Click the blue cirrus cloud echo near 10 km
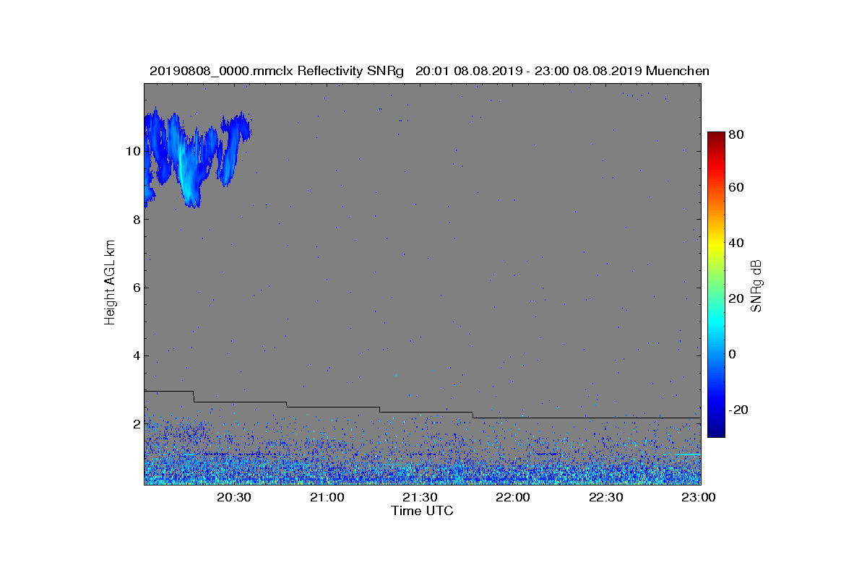867x578 pixels. (189, 159)
